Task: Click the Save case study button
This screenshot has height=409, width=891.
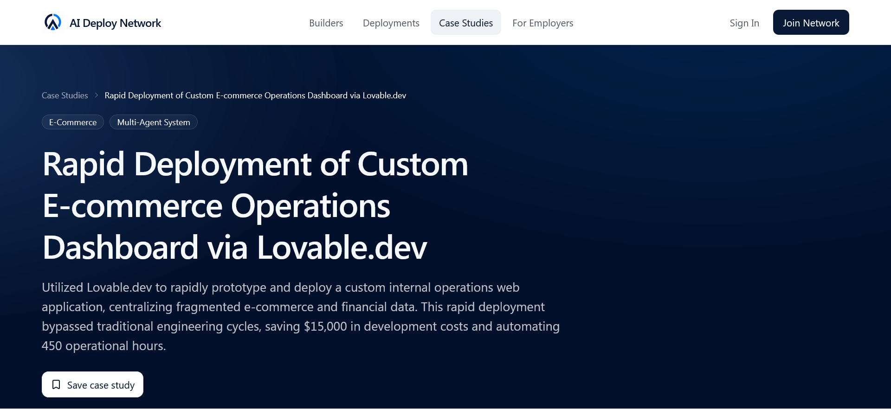Action: coord(92,384)
